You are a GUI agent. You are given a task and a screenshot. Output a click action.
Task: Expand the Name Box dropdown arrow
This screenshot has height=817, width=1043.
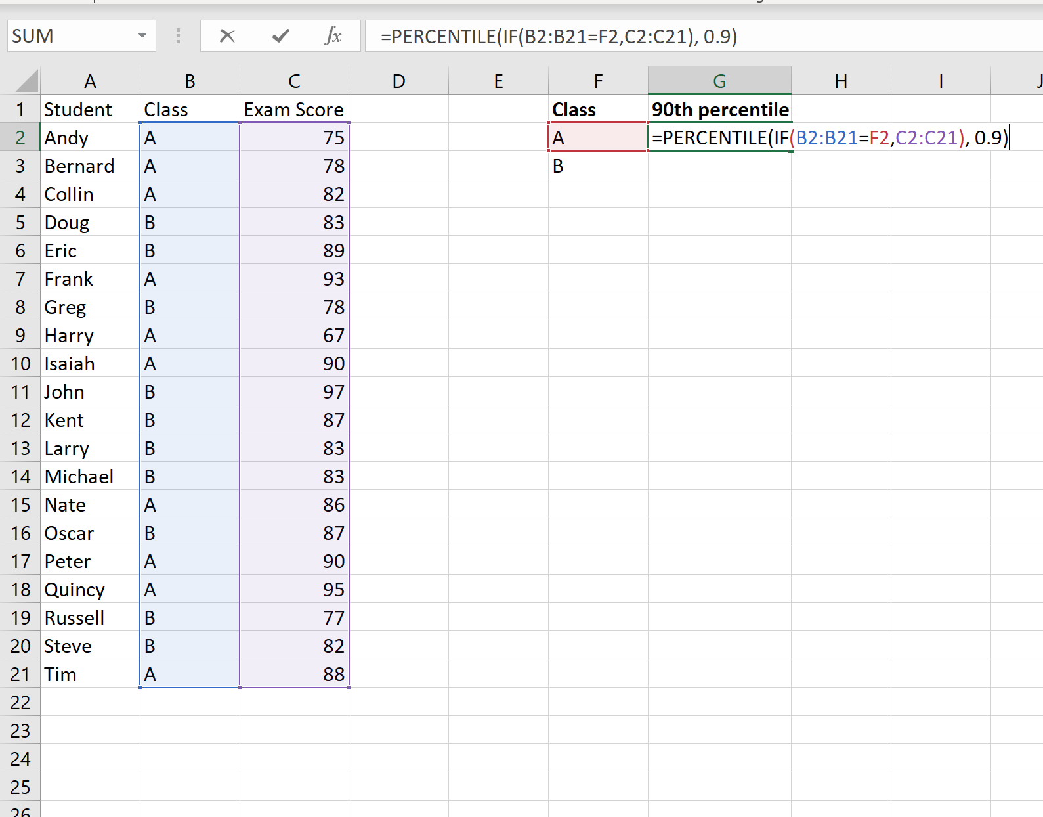click(142, 36)
